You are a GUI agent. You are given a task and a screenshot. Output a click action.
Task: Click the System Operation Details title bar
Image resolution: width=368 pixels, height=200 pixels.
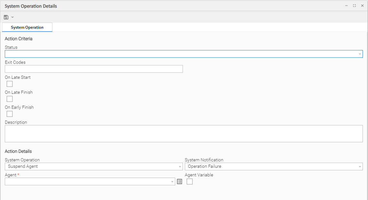click(160, 6)
